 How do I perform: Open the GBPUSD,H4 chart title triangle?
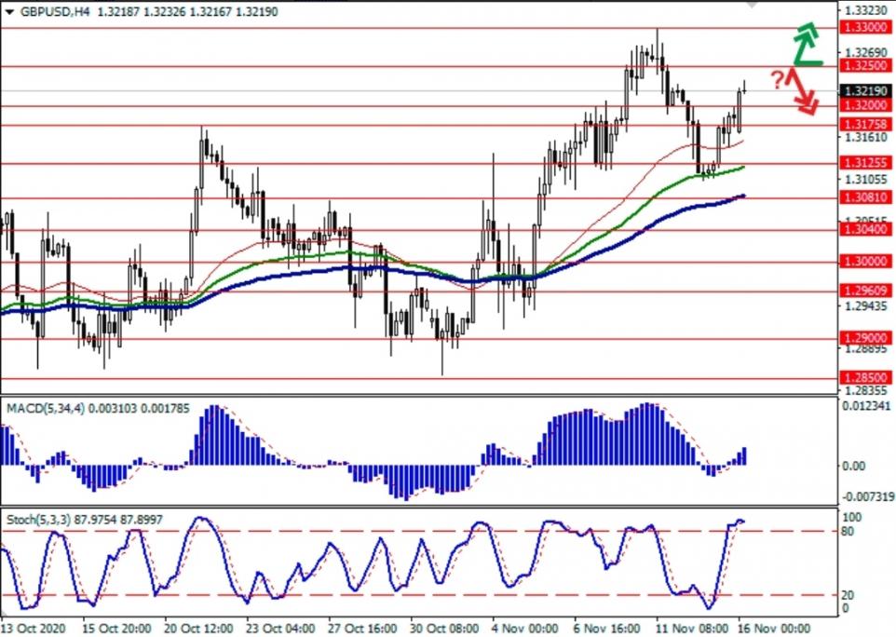point(9,8)
